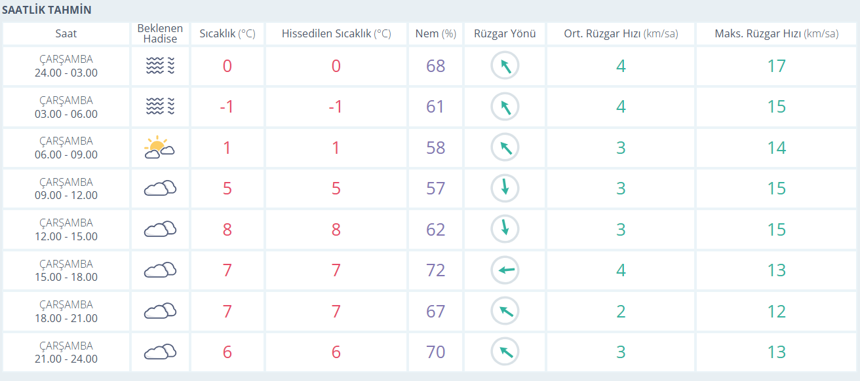Click the fog icon for 24.00 - 03.00

pos(160,65)
